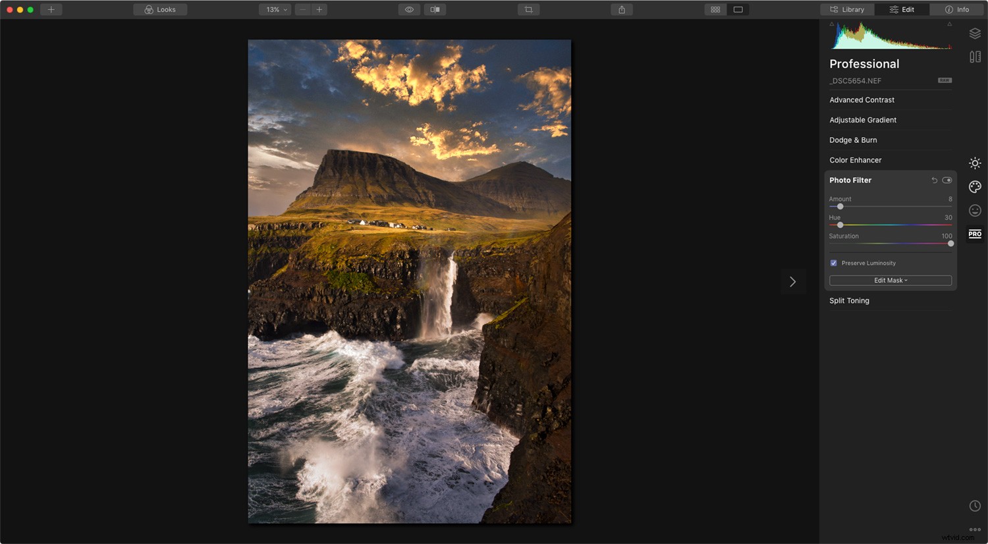Click the next-image arrow
Screen dimensions: 988x544
click(x=793, y=281)
